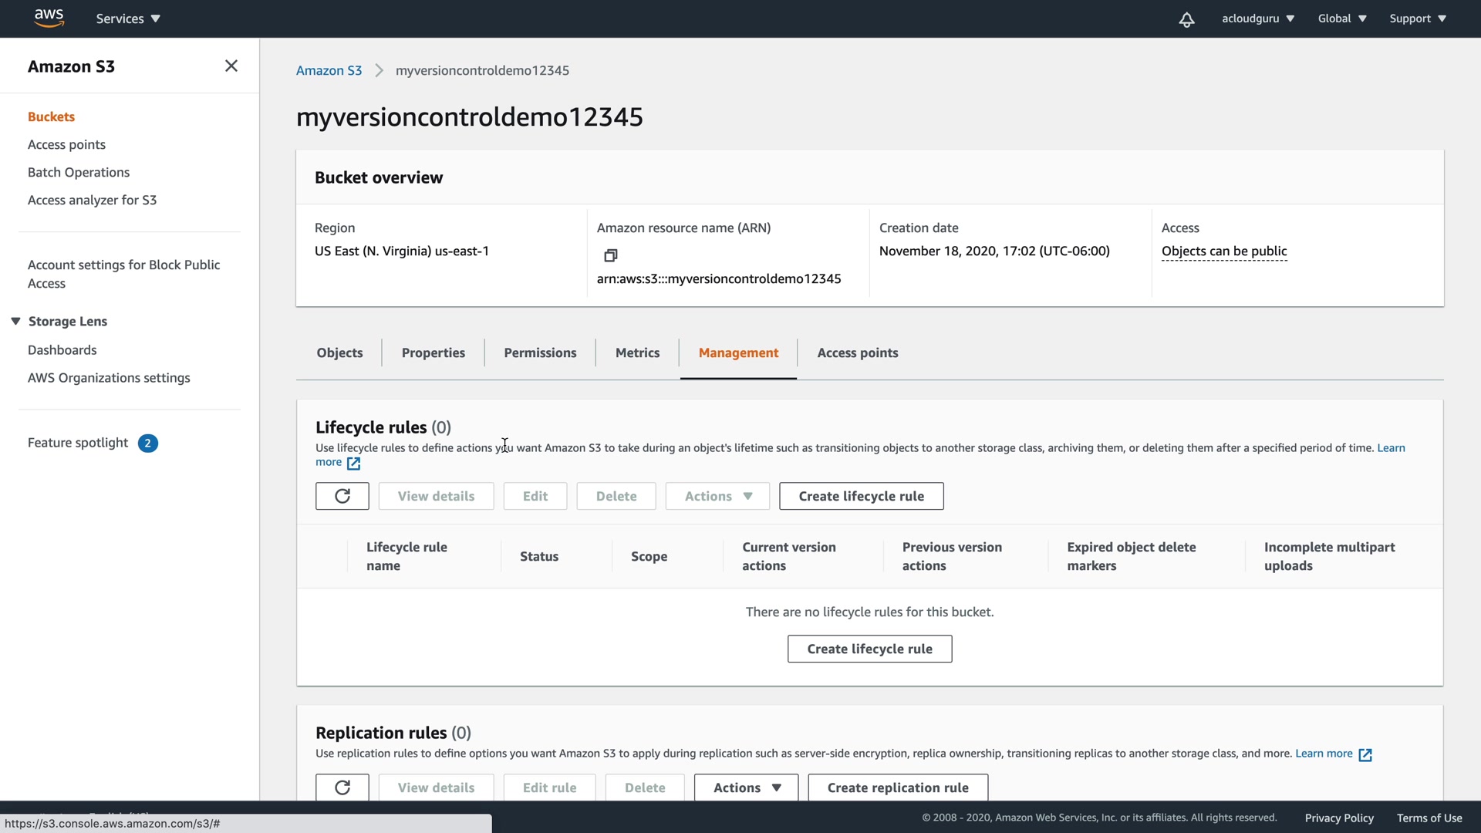The height and width of the screenshot is (833, 1481).
Task: Switch to the Properties tab
Action: [433, 352]
